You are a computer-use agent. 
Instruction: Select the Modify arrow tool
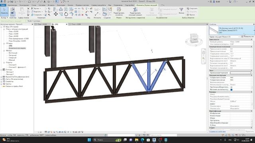tap(4, 11)
